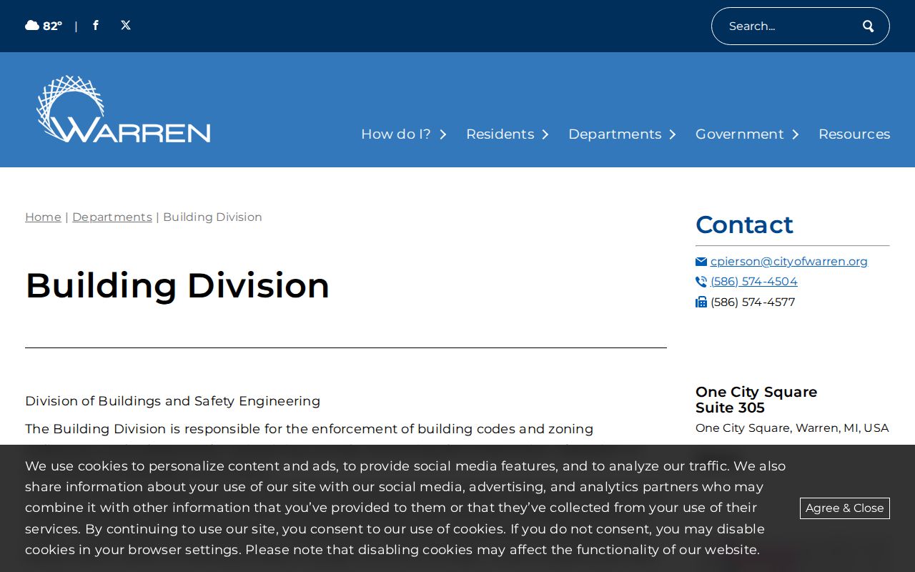The image size is (915, 572).
Task: Expand the Residents menu chevron
Action: (545, 134)
